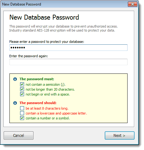The image size is (144, 150).
Task: Check 'contain a lowercase and uppercase letter' box
Action: (x=22, y=113)
